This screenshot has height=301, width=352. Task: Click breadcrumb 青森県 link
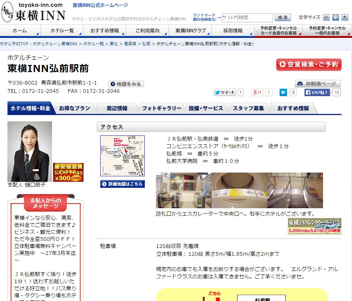coord(130,44)
